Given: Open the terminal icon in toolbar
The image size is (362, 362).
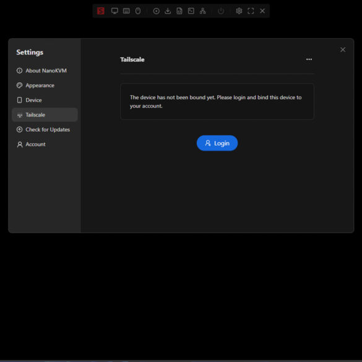Looking at the screenshot, I should point(191,11).
